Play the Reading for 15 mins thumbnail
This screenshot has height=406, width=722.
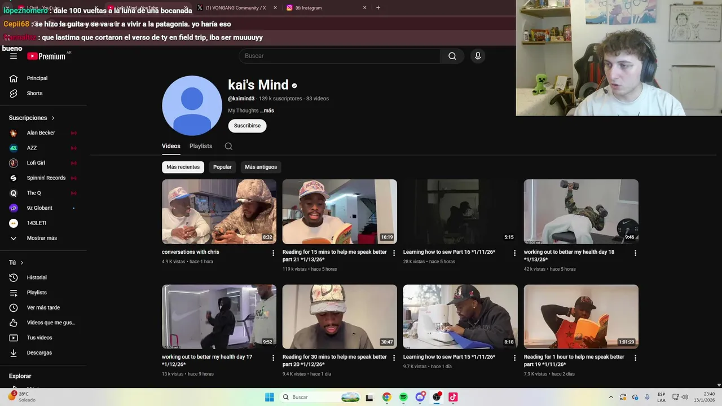click(340, 211)
